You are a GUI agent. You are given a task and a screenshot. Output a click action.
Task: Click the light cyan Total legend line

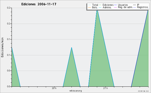coord(89,5)
